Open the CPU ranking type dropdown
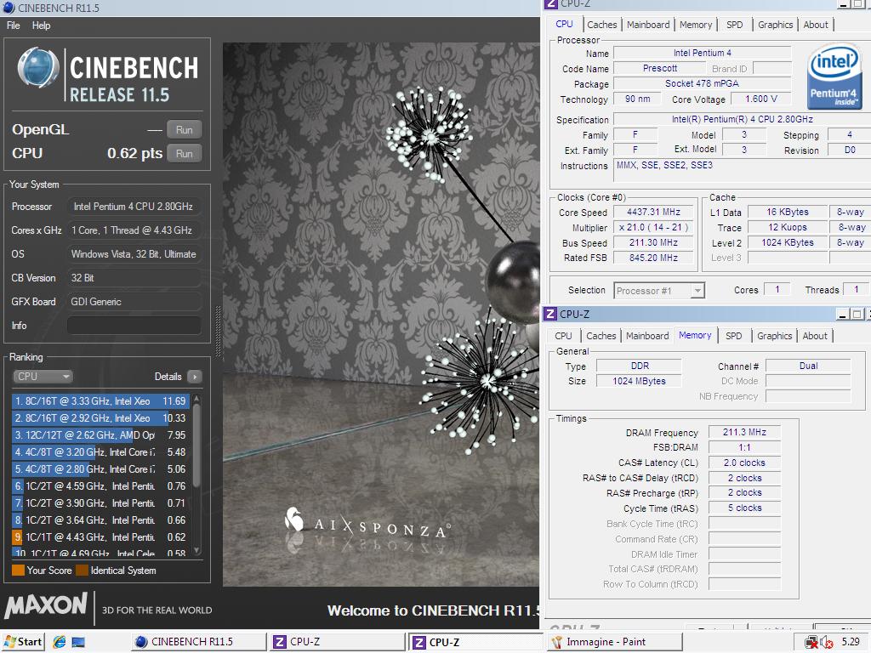Image resolution: width=871 pixels, height=653 pixels. point(43,376)
